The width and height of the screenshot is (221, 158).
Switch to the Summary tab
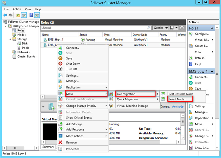[x=48, y=147]
